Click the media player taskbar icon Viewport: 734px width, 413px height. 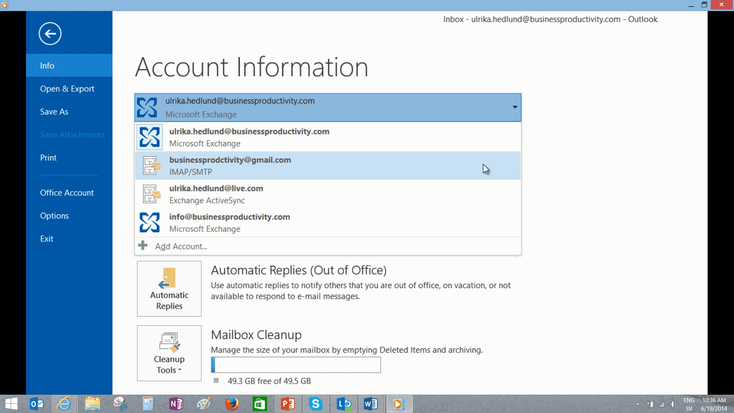(399, 404)
